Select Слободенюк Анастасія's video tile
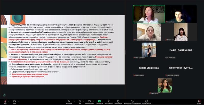This screenshot has width=204, height=105. click(149, 32)
